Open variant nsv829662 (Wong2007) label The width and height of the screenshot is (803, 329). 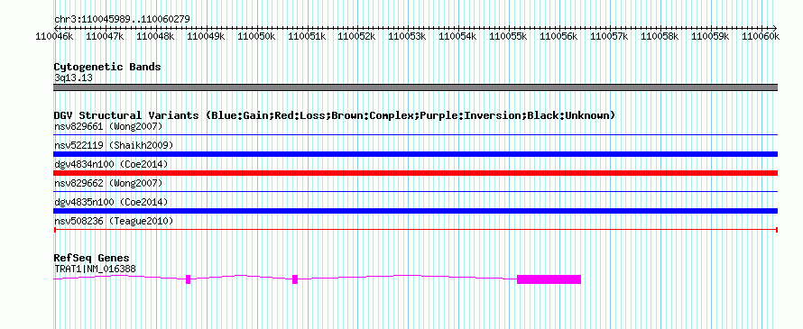[108, 183]
